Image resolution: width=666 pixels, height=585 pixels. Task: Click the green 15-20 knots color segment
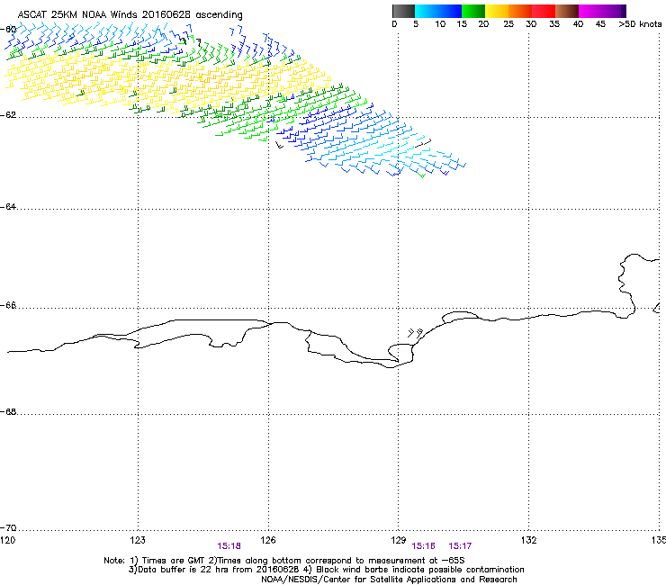point(473,11)
